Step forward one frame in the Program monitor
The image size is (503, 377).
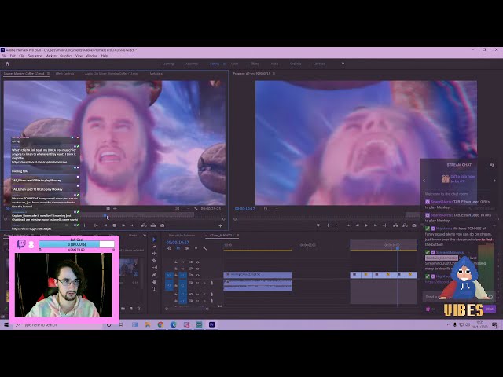[376, 225]
